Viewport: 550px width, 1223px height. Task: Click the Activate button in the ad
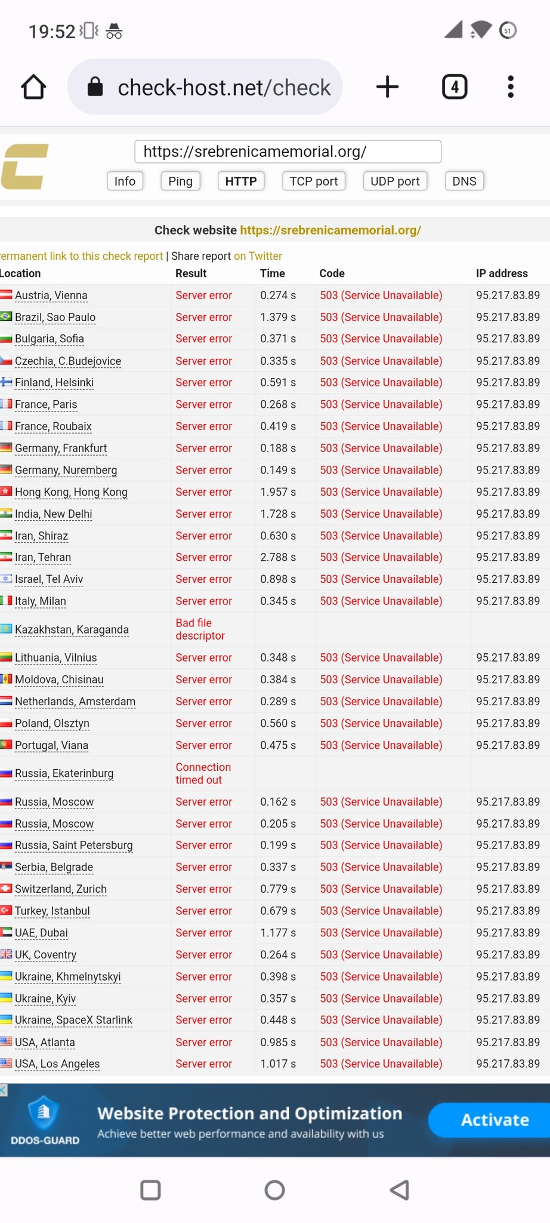pyautogui.click(x=495, y=1120)
